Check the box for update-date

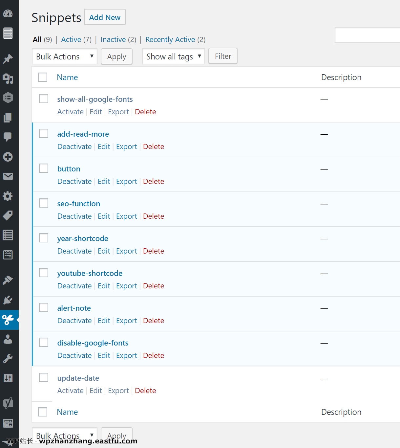44,377
